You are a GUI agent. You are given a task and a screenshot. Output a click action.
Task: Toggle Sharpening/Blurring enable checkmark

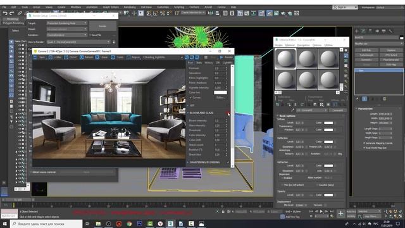(228, 162)
